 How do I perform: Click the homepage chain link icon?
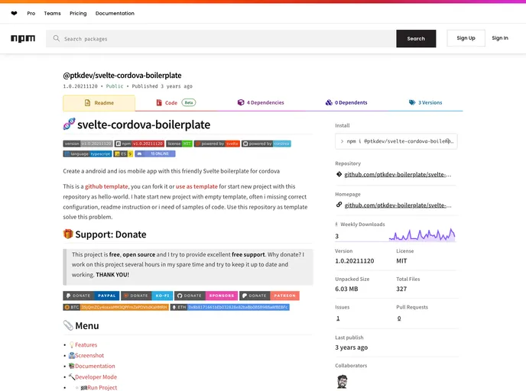pyautogui.click(x=339, y=205)
